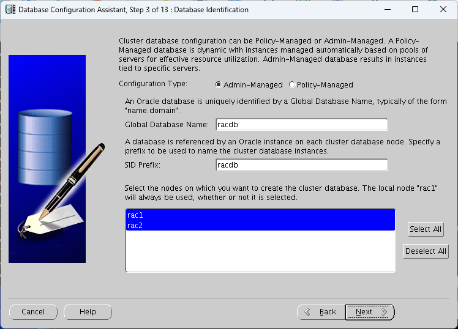Select node rac1 in the list
Screen dimensions: 458x329
(x=260, y=215)
